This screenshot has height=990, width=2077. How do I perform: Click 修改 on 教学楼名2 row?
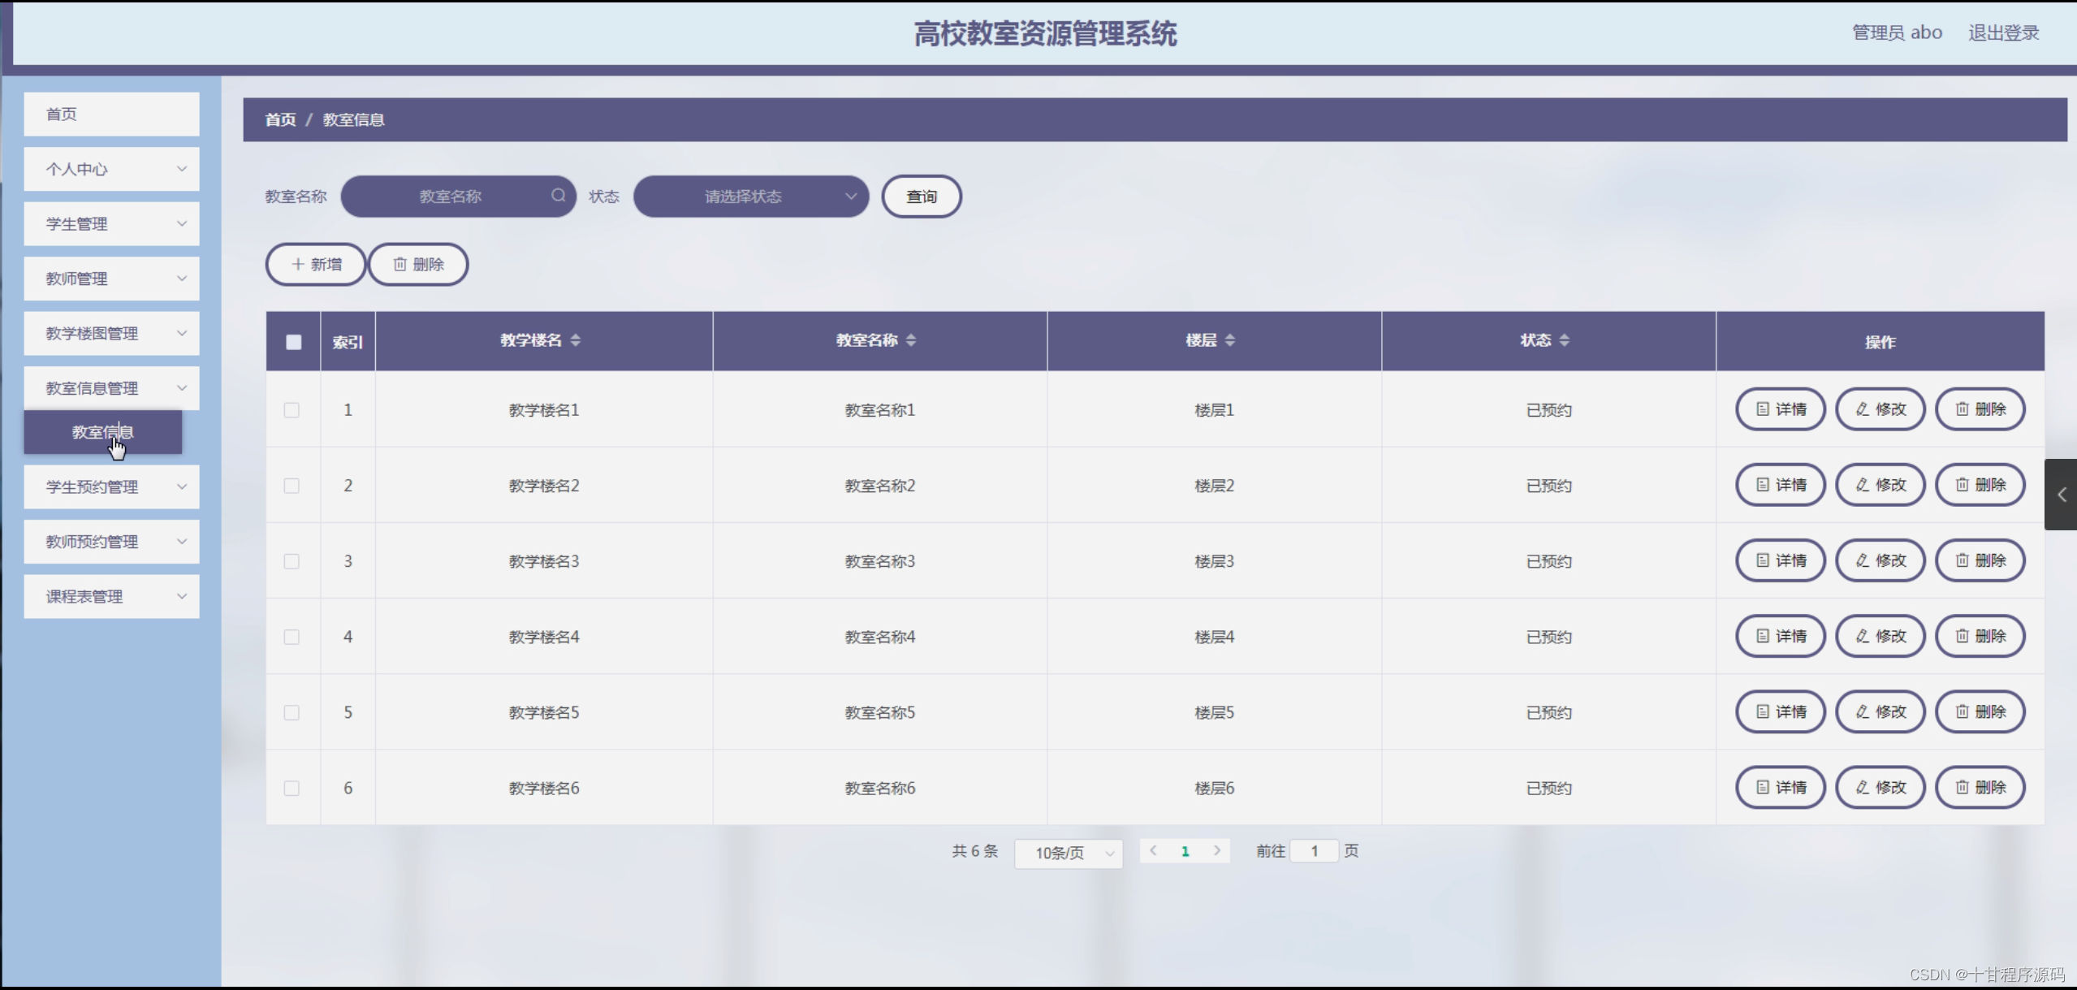(1880, 485)
